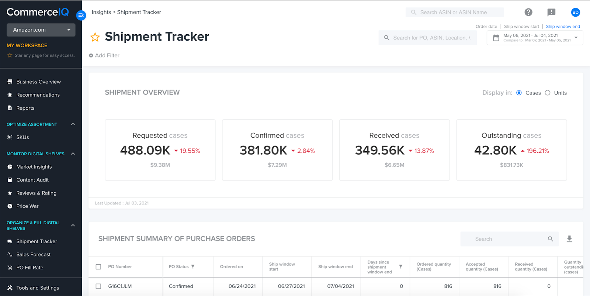The height and width of the screenshot is (296, 590).
Task: Click the Tools and Settings wrench icon
Action: (10, 288)
